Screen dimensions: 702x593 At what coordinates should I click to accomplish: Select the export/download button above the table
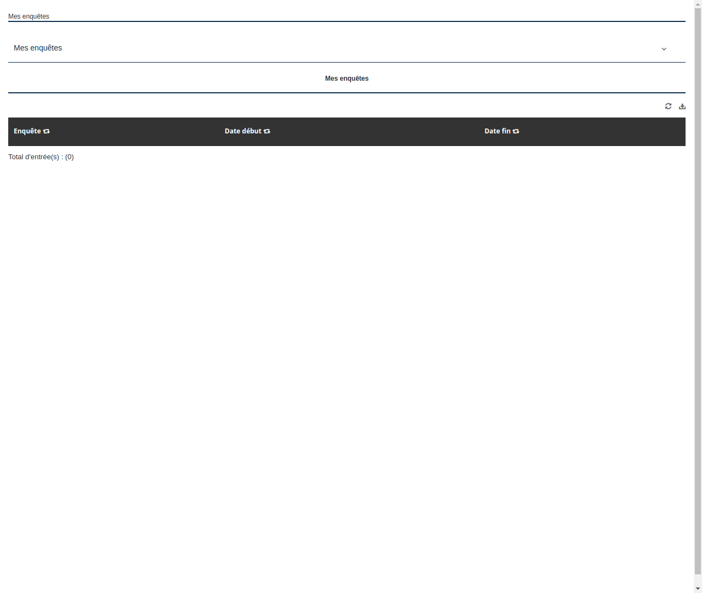click(x=682, y=106)
